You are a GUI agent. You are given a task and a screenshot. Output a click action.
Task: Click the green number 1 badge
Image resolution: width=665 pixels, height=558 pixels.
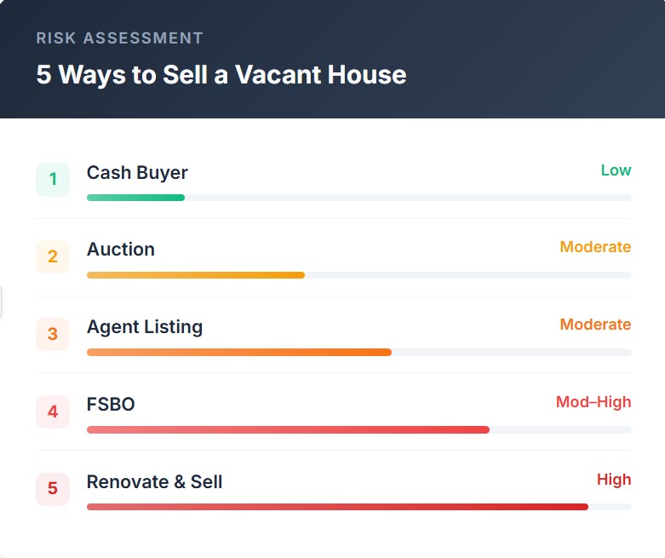point(53,180)
